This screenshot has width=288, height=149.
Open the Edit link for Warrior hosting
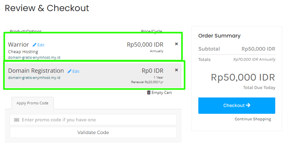point(41,45)
